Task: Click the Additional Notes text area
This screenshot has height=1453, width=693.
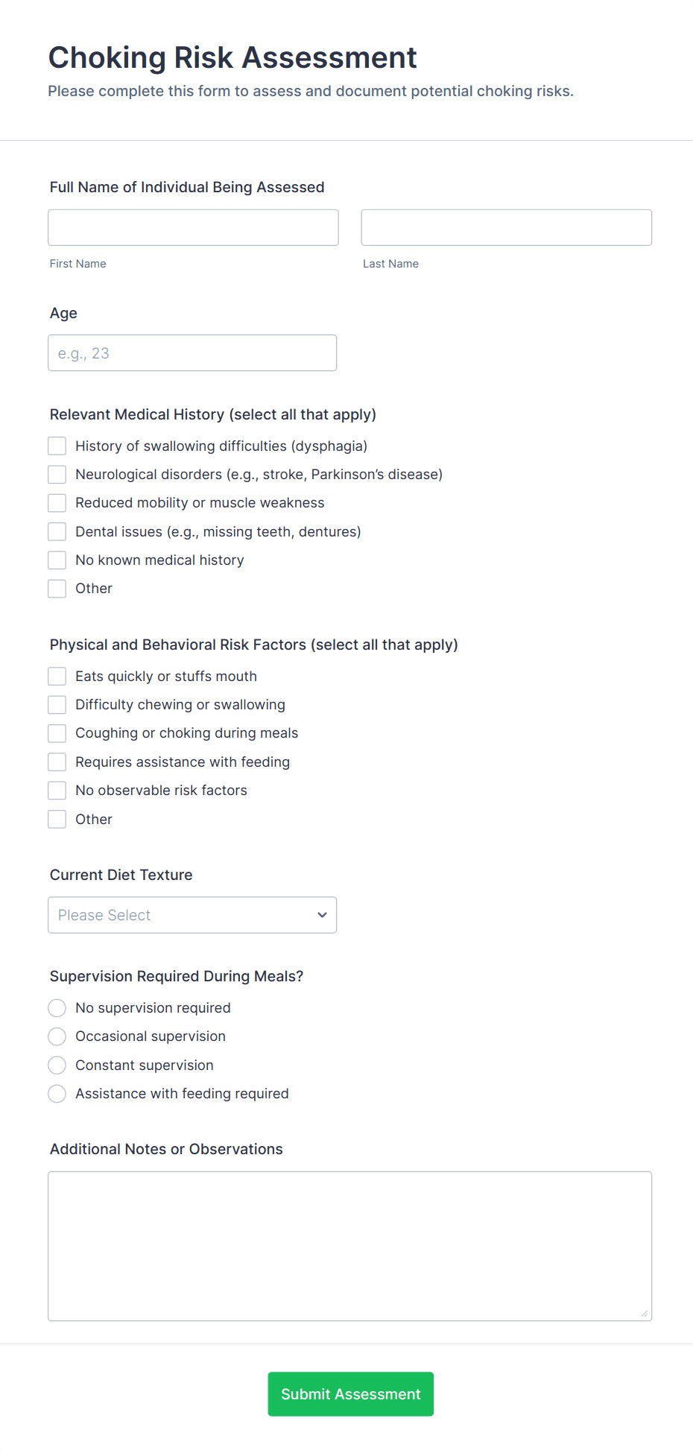Action: click(x=349, y=1246)
